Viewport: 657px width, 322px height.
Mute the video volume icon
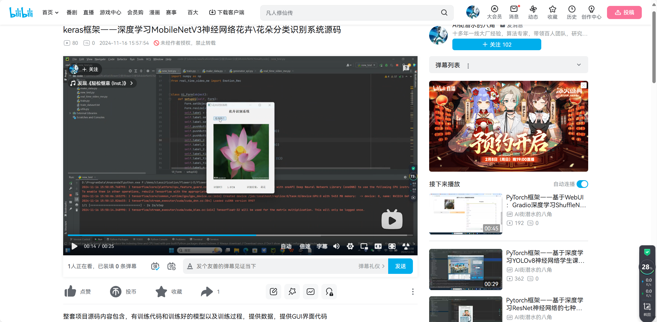tap(336, 246)
